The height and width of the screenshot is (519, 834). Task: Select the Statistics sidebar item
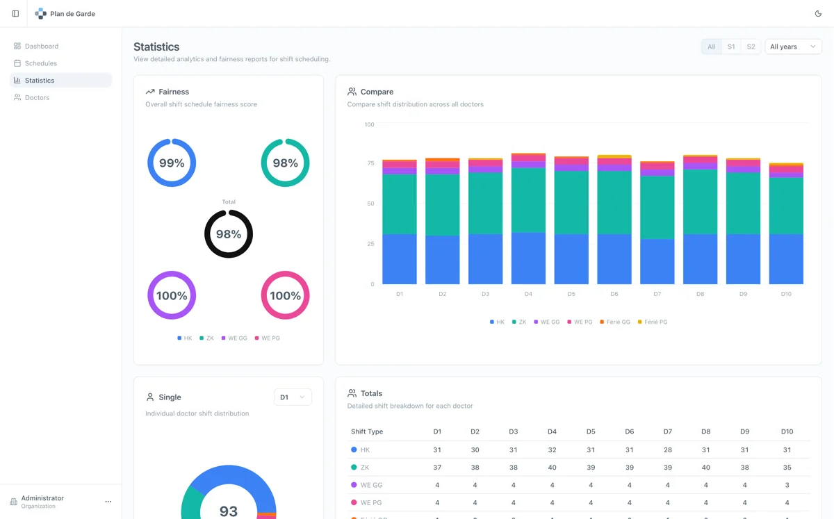40,81
